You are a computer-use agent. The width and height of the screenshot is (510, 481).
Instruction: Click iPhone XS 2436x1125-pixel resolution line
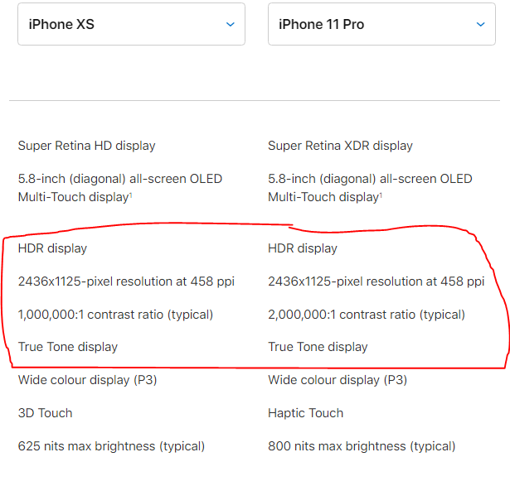point(126,281)
